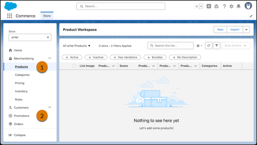Screen dimensions: 257x145
Task: Click the New product button
Action: pyautogui.click(x=220, y=29)
